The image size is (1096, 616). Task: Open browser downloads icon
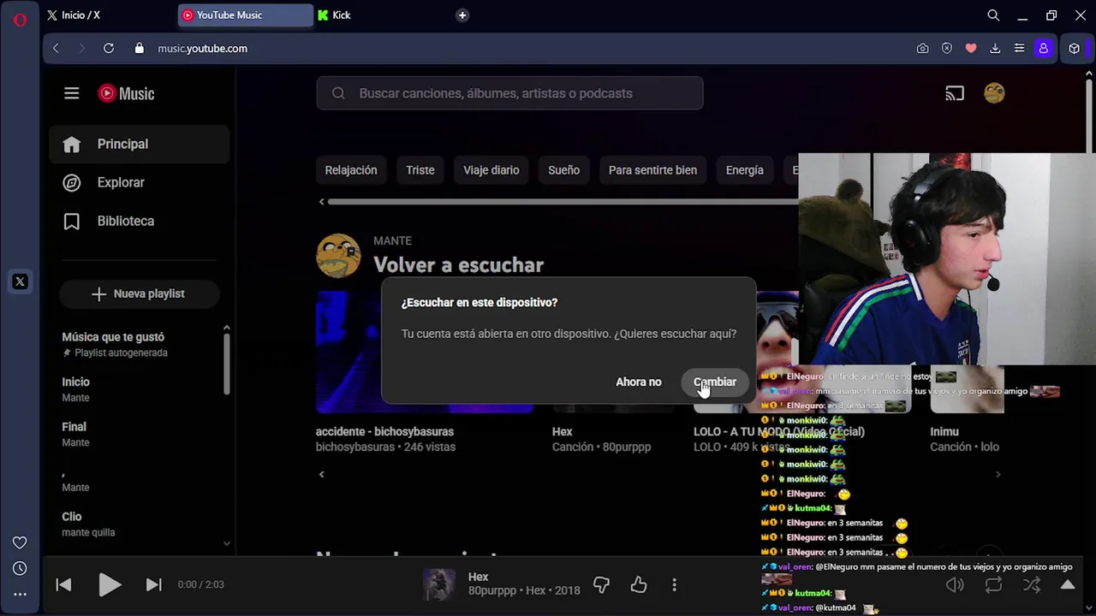[995, 49]
